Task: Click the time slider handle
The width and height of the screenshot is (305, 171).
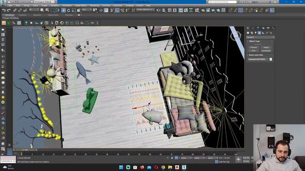Action: coord(25,150)
